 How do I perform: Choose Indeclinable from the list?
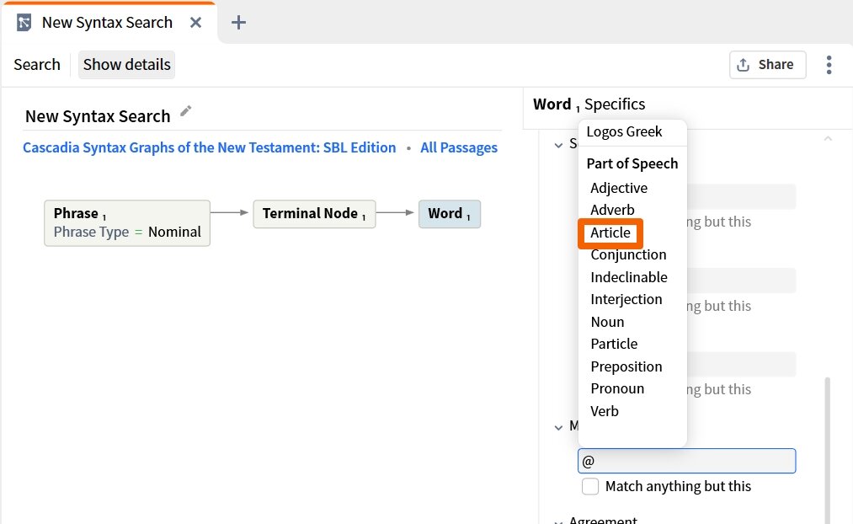(x=629, y=277)
